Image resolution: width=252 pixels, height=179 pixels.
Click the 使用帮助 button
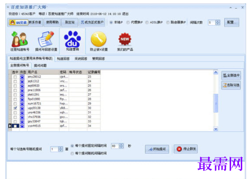click(x=52, y=22)
